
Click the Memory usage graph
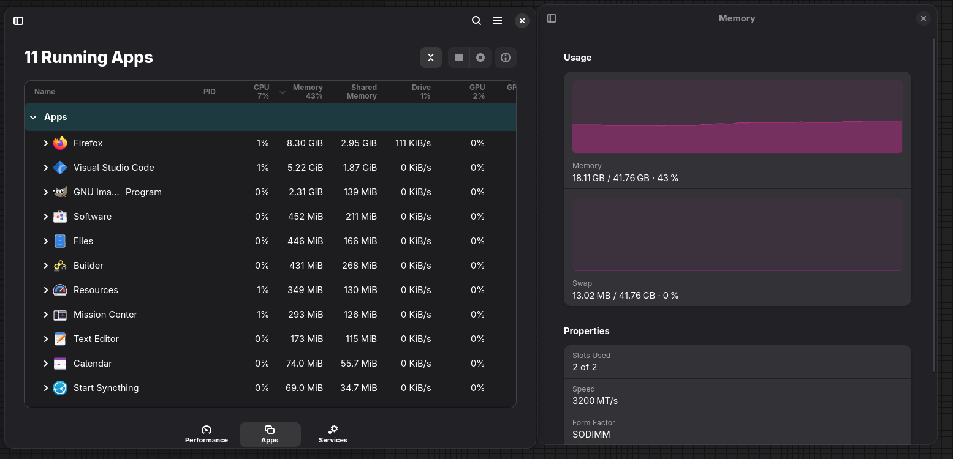tap(737, 116)
